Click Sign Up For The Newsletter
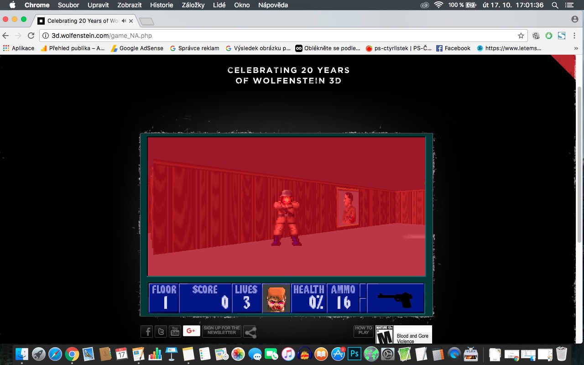584x365 pixels. 222,331
